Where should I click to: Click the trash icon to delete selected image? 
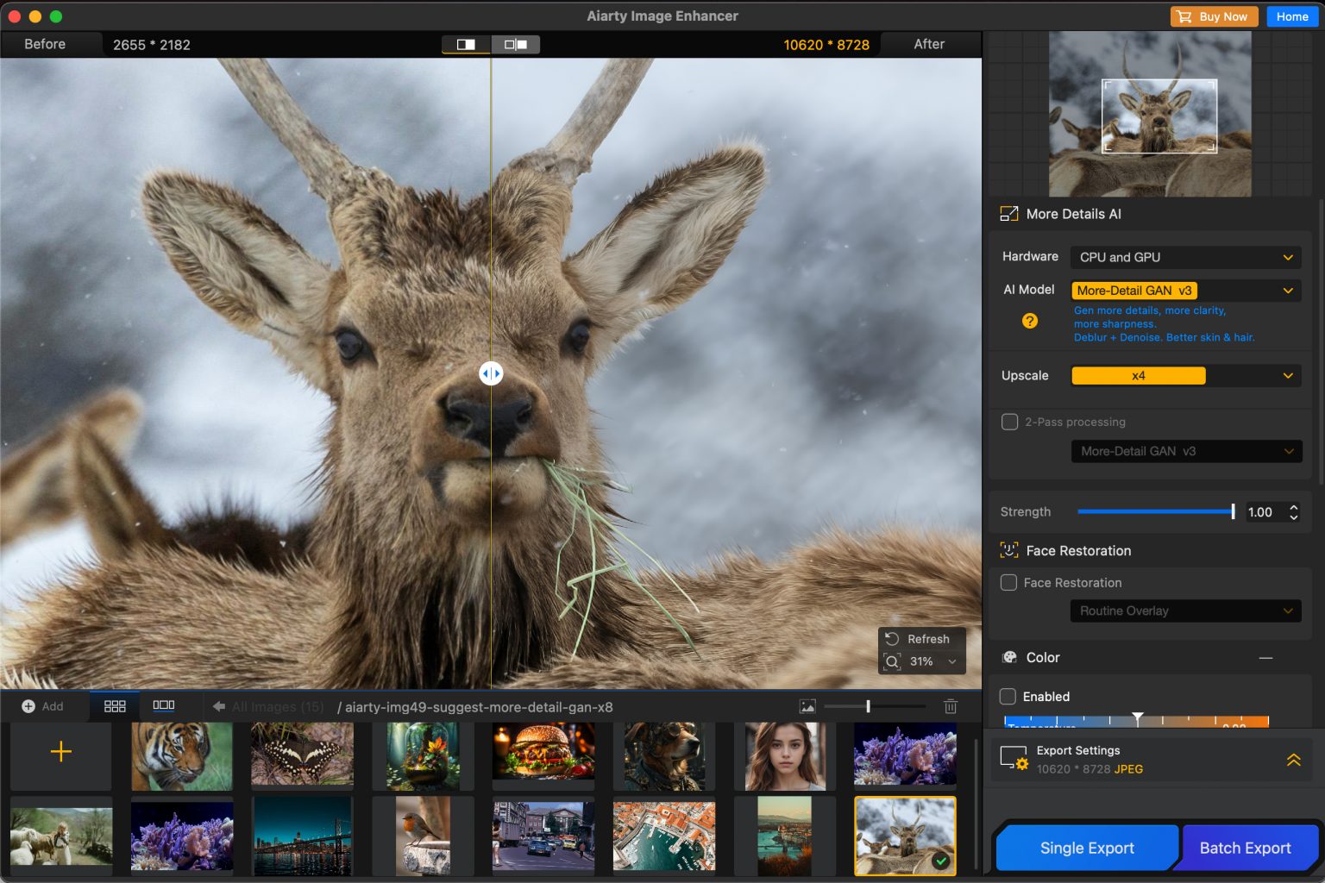pyautogui.click(x=950, y=706)
